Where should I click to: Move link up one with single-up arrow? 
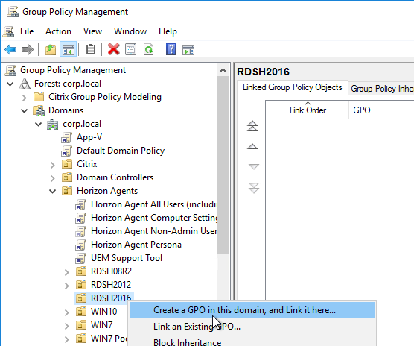pos(252,146)
